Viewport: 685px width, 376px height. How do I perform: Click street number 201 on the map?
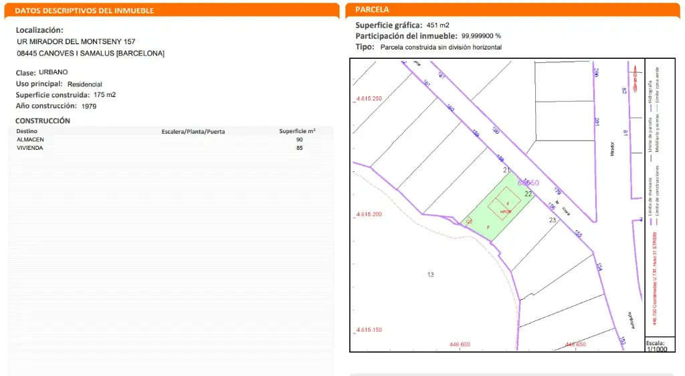click(x=597, y=121)
